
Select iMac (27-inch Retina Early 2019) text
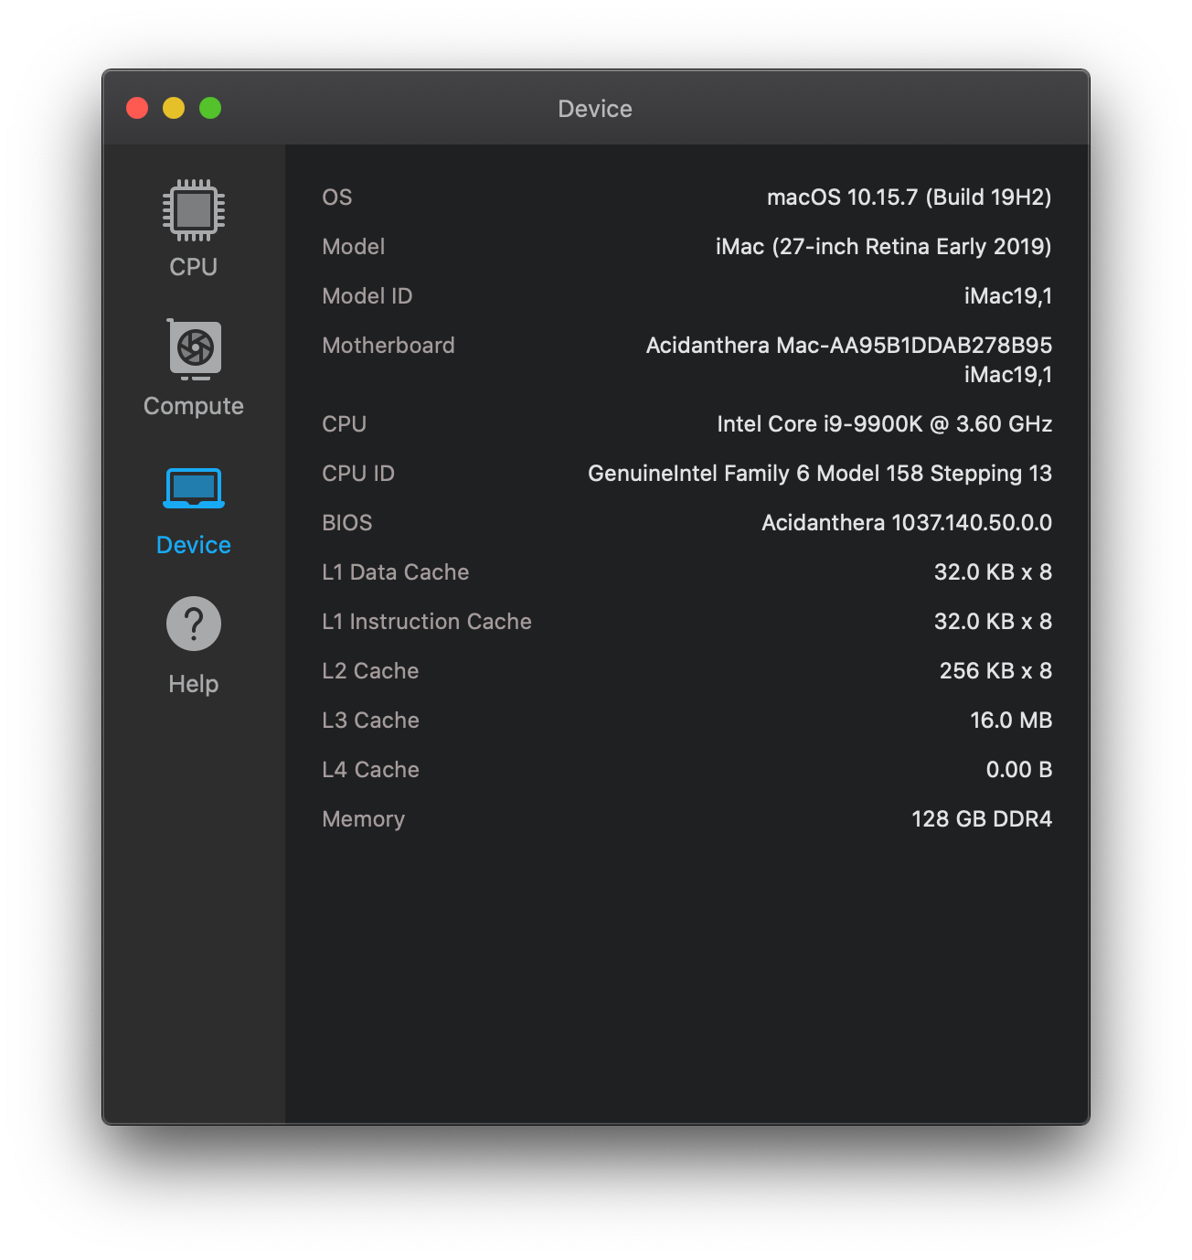click(x=884, y=247)
